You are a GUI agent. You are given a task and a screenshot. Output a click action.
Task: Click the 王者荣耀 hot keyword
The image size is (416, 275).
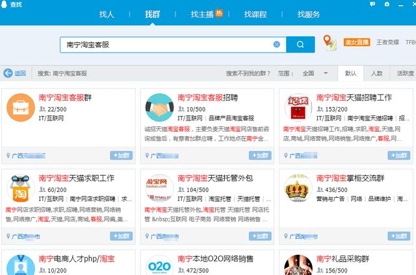[387, 42]
